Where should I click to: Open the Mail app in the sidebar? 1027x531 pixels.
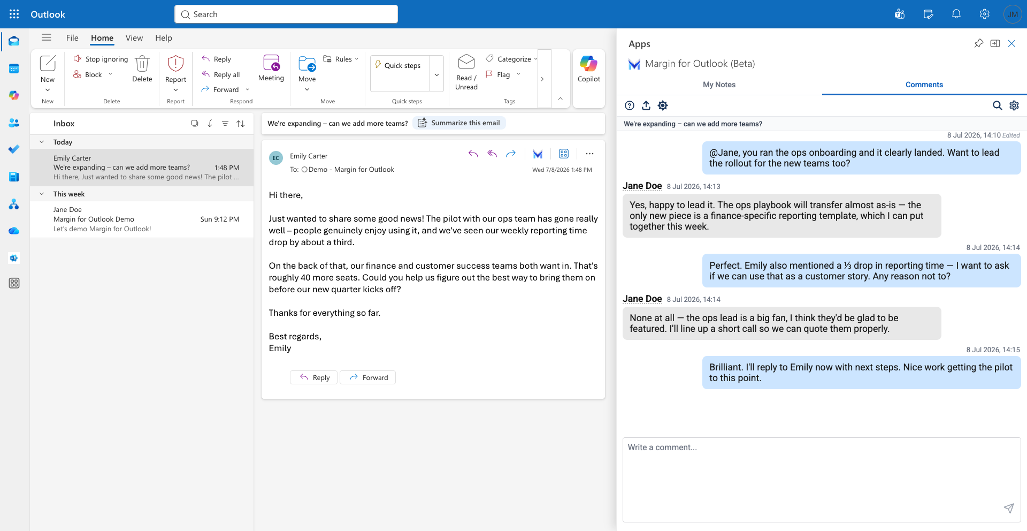pos(14,41)
